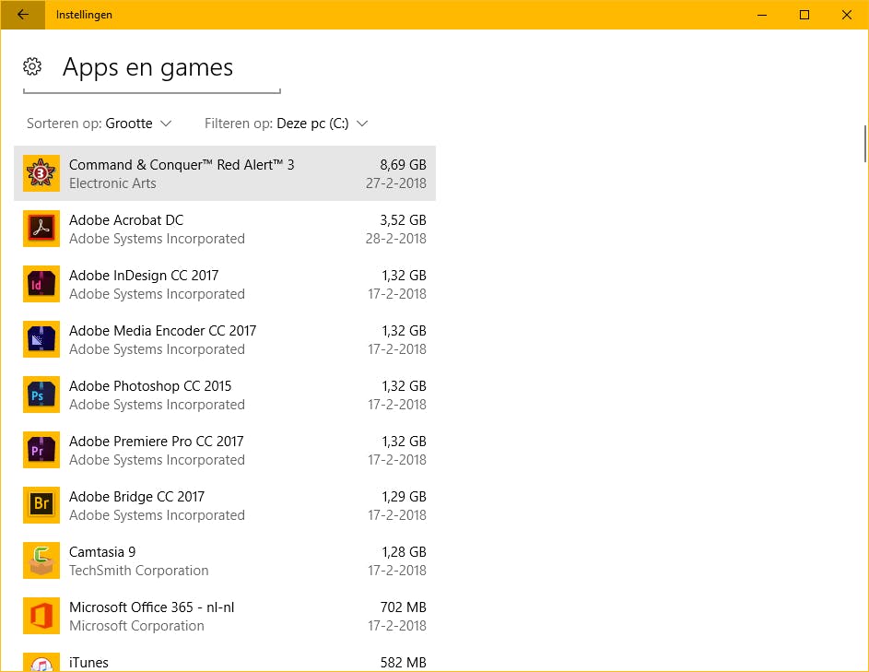Click the Adobe Media Encoder icon
The width and height of the screenshot is (869, 672).
[41, 339]
